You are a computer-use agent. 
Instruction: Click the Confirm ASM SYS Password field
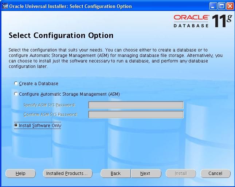pos(136,115)
